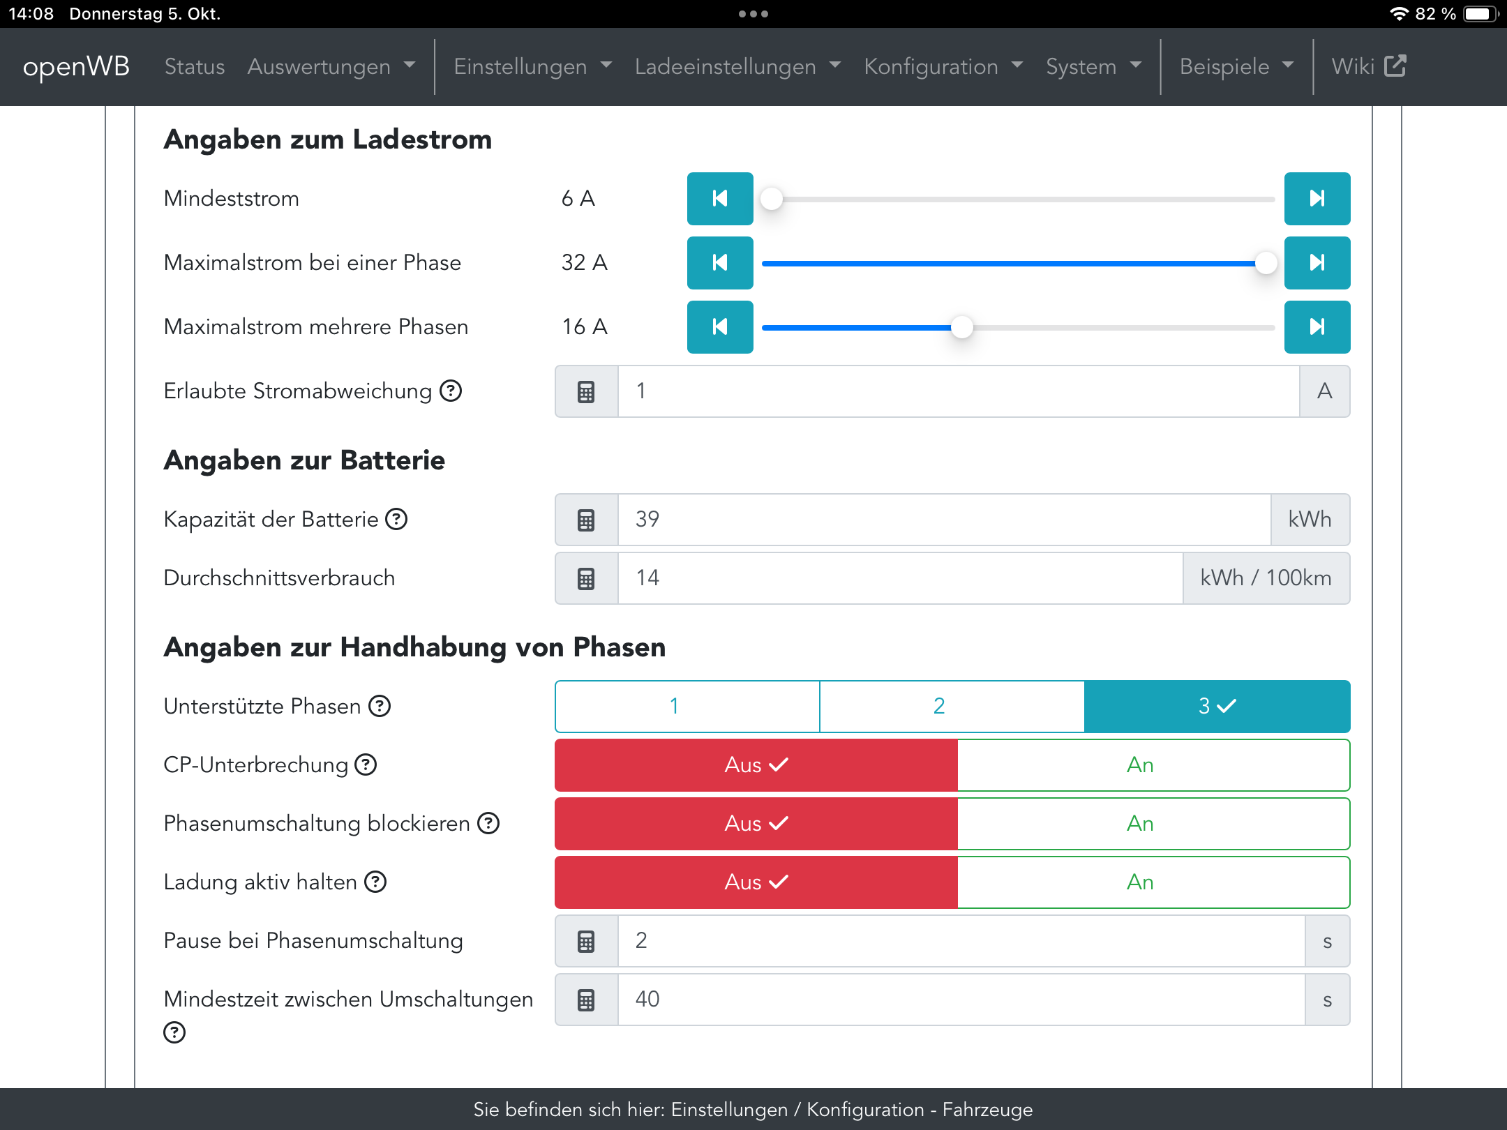The width and height of the screenshot is (1507, 1130).
Task: Show help for Kapazität der Batterie
Action: pyautogui.click(x=396, y=519)
